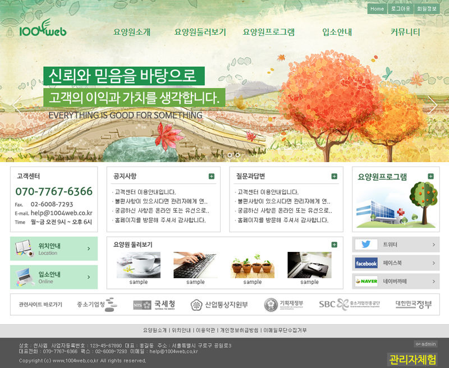Open the 커뮤니티 menu
449x368 pixels.
tap(405, 32)
